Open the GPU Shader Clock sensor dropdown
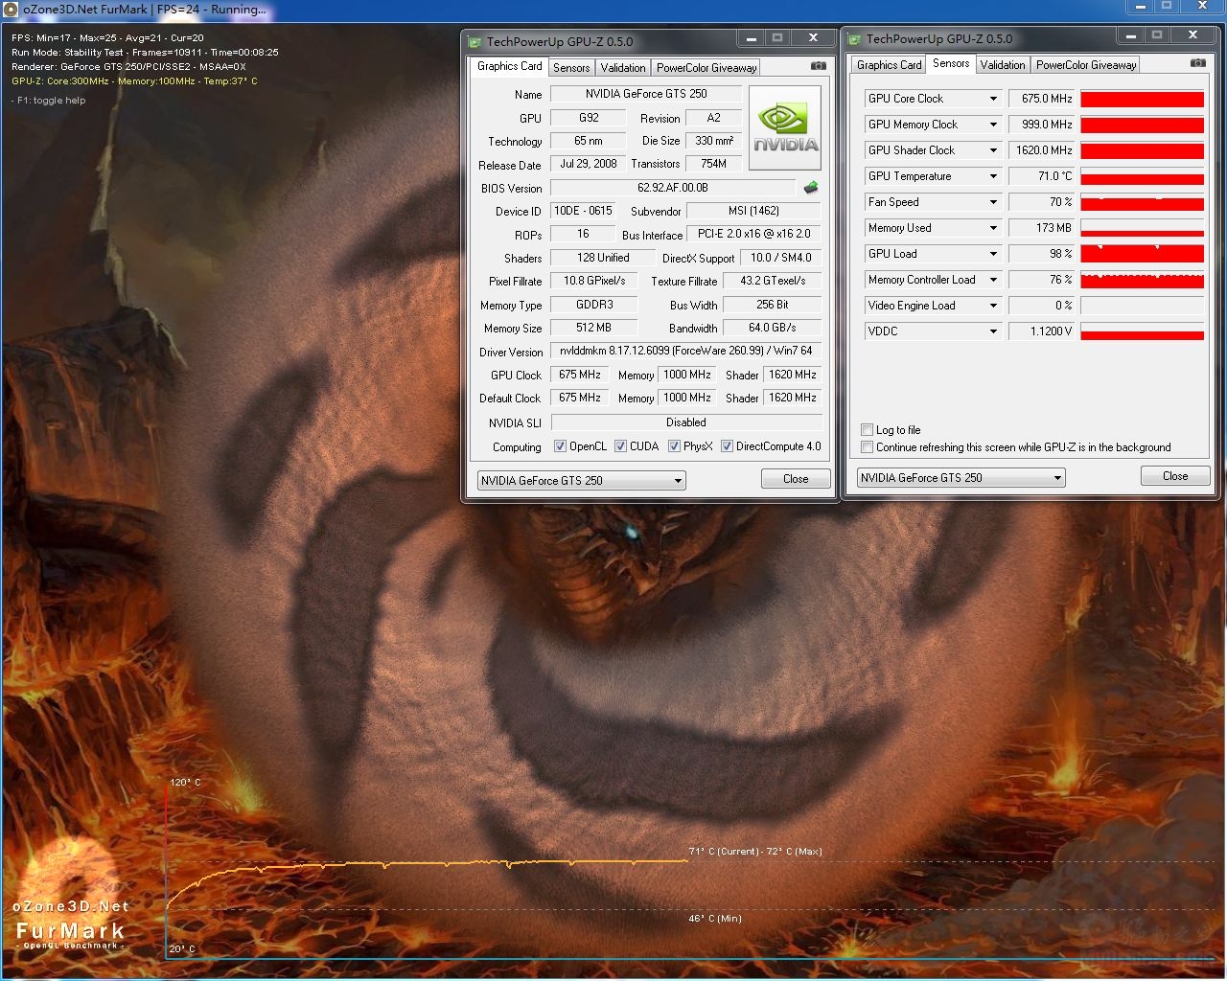The height and width of the screenshot is (981, 1227). click(x=993, y=150)
